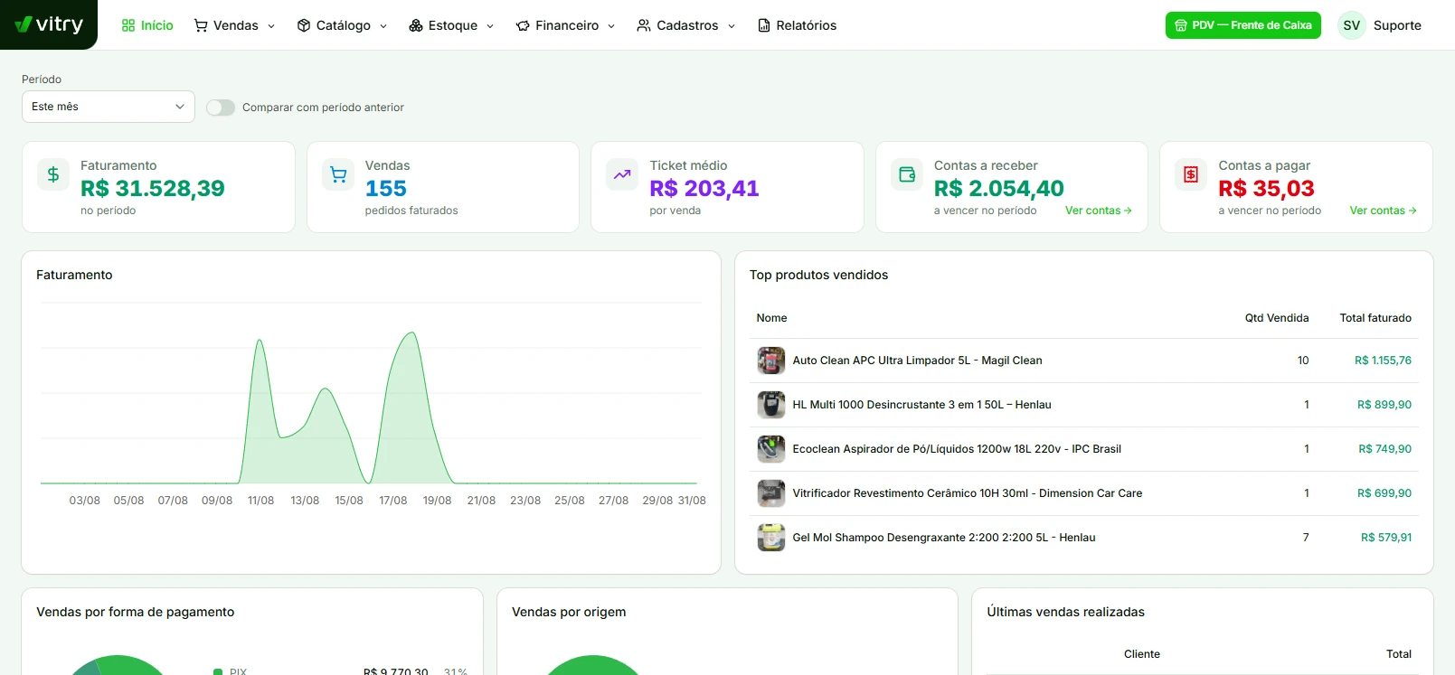Open the Cadastros menu

686,25
